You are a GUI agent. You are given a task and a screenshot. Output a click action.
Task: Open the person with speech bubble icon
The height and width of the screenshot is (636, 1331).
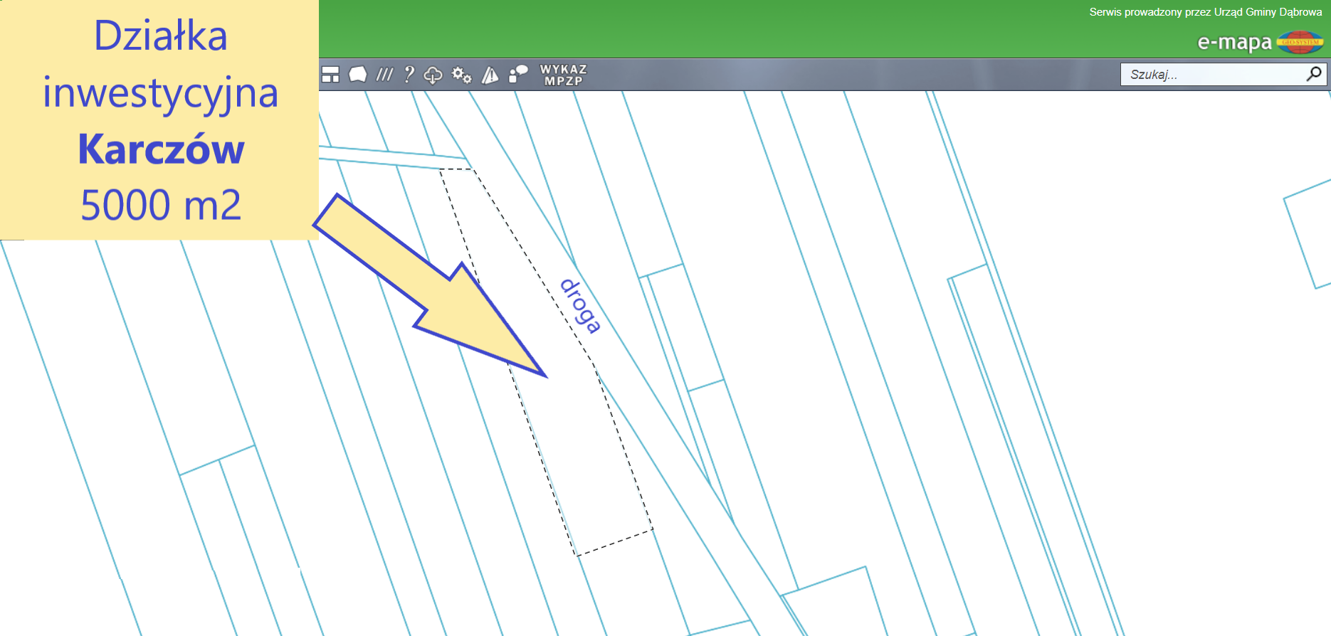pos(519,75)
